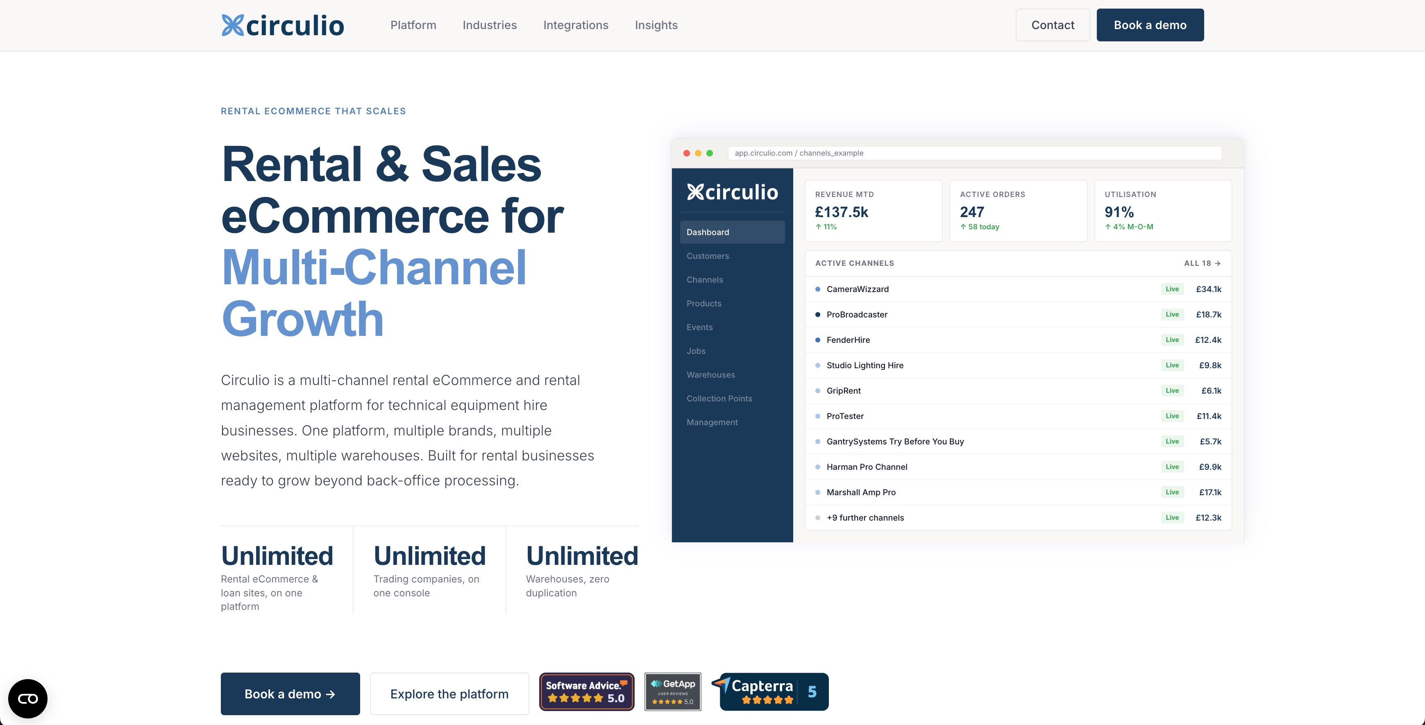Select Channels in the mockup sidebar
The height and width of the screenshot is (725, 1425).
click(x=733, y=280)
